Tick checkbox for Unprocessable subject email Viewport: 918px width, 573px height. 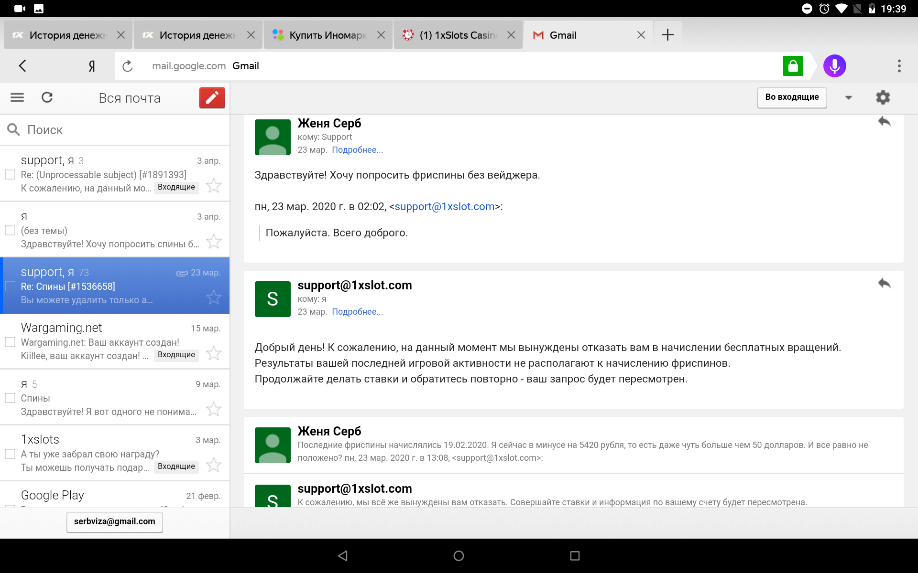pos(10,175)
